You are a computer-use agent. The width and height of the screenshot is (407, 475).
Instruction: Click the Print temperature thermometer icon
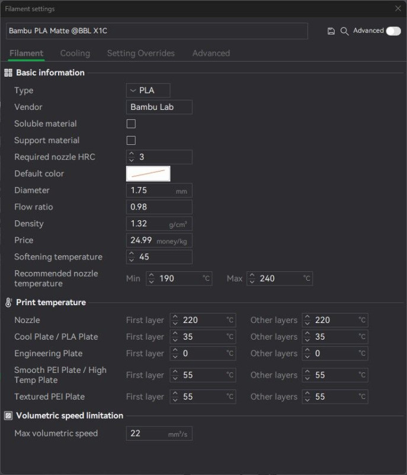[8, 302]
